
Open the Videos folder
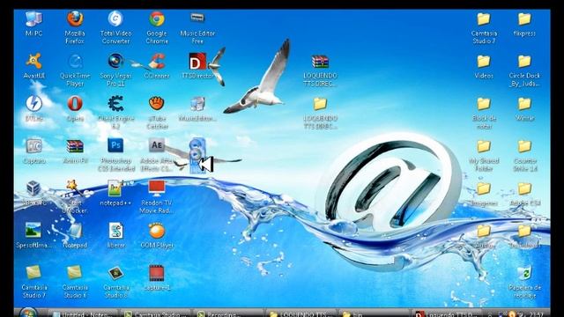coord(484,62)
